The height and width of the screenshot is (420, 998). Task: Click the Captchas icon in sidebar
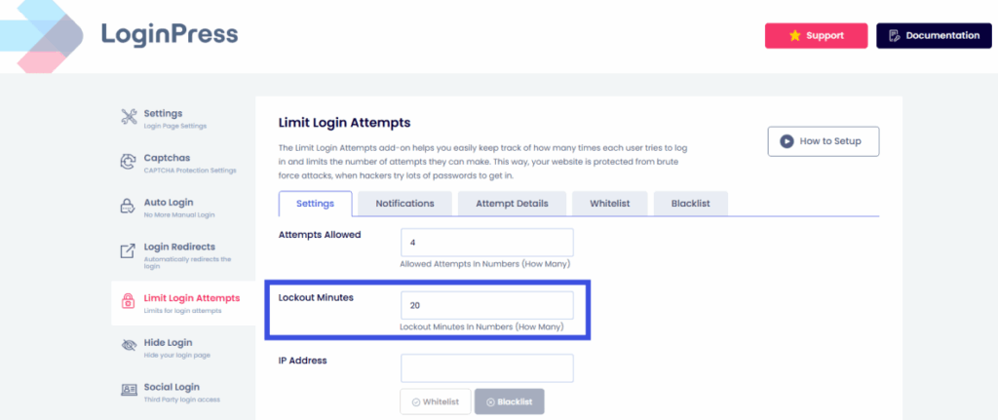[129, 162]
